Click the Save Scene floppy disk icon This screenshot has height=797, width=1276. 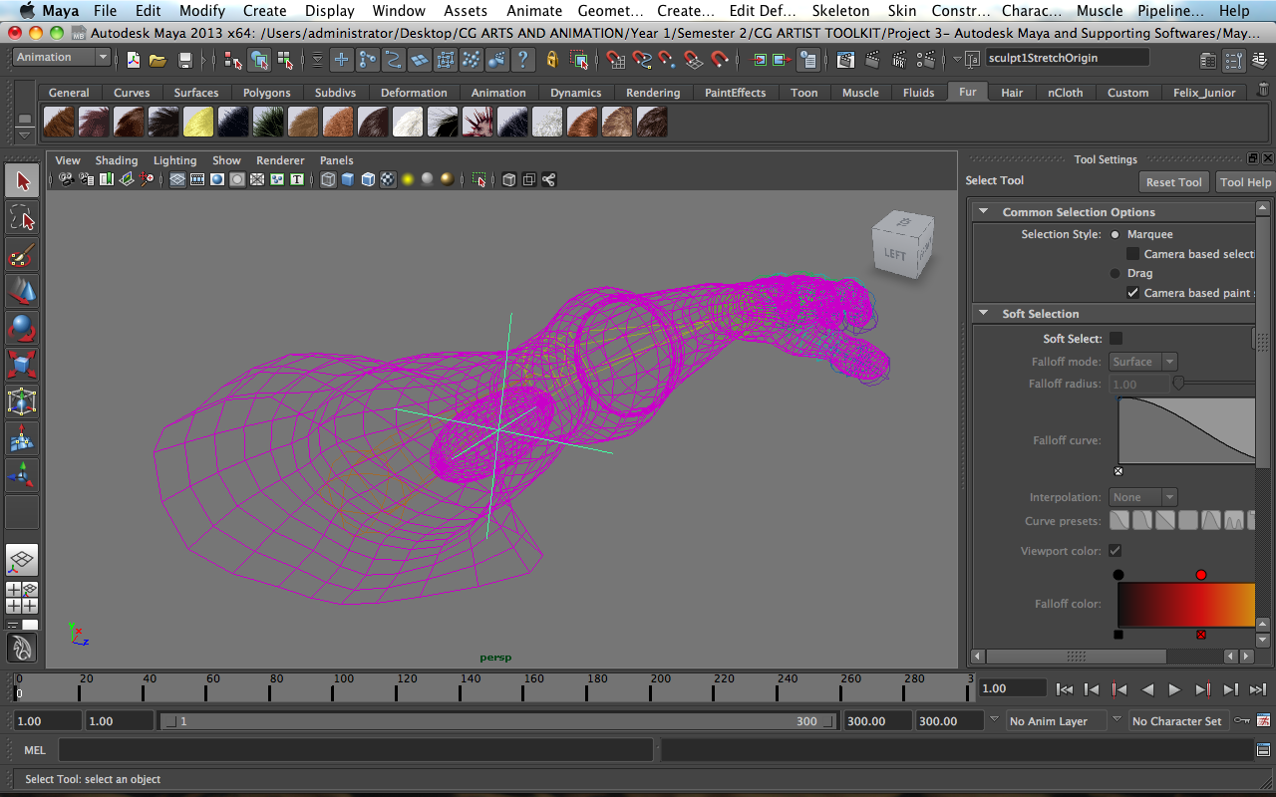[x=184, y=60]
